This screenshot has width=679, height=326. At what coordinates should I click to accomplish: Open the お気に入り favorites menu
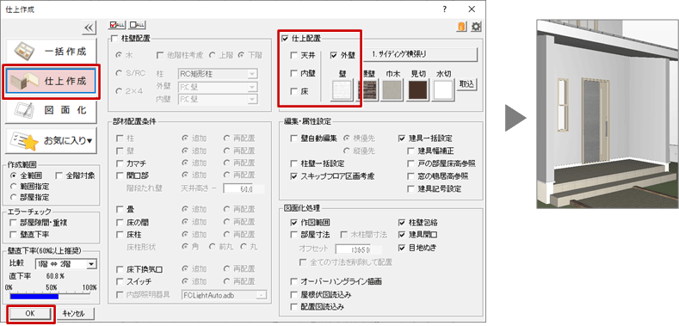[x=51, y=140]
